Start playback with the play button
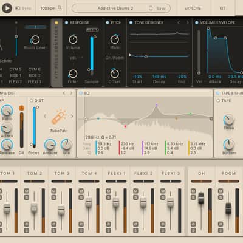 click(x=7, y=8)
